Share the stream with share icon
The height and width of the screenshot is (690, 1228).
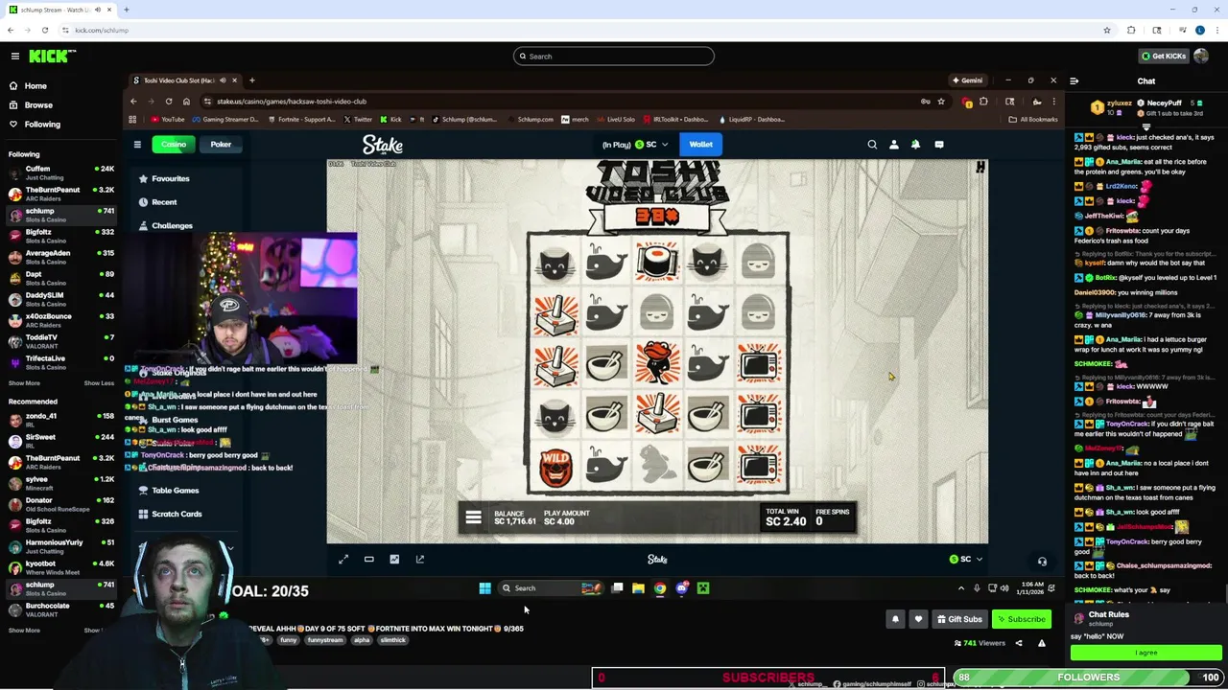tap(1019, 643)
